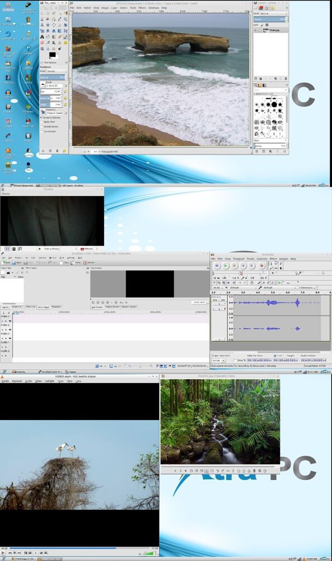Toggle Snap To checkbox in Audacity
Image resolution: width=332 pixels, height=561 pixels.
(x=235, y=360)
